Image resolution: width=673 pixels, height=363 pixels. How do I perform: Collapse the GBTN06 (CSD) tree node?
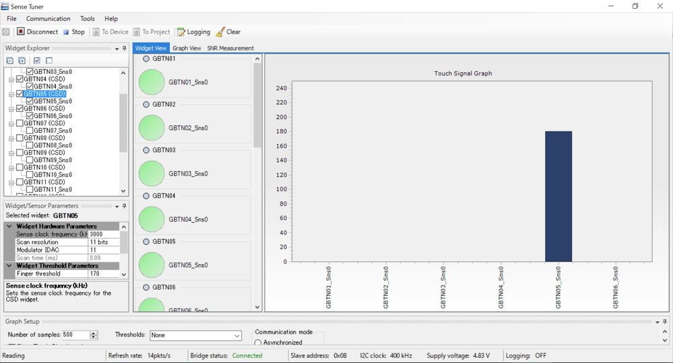pyautogui.click(x=11, y=108)
